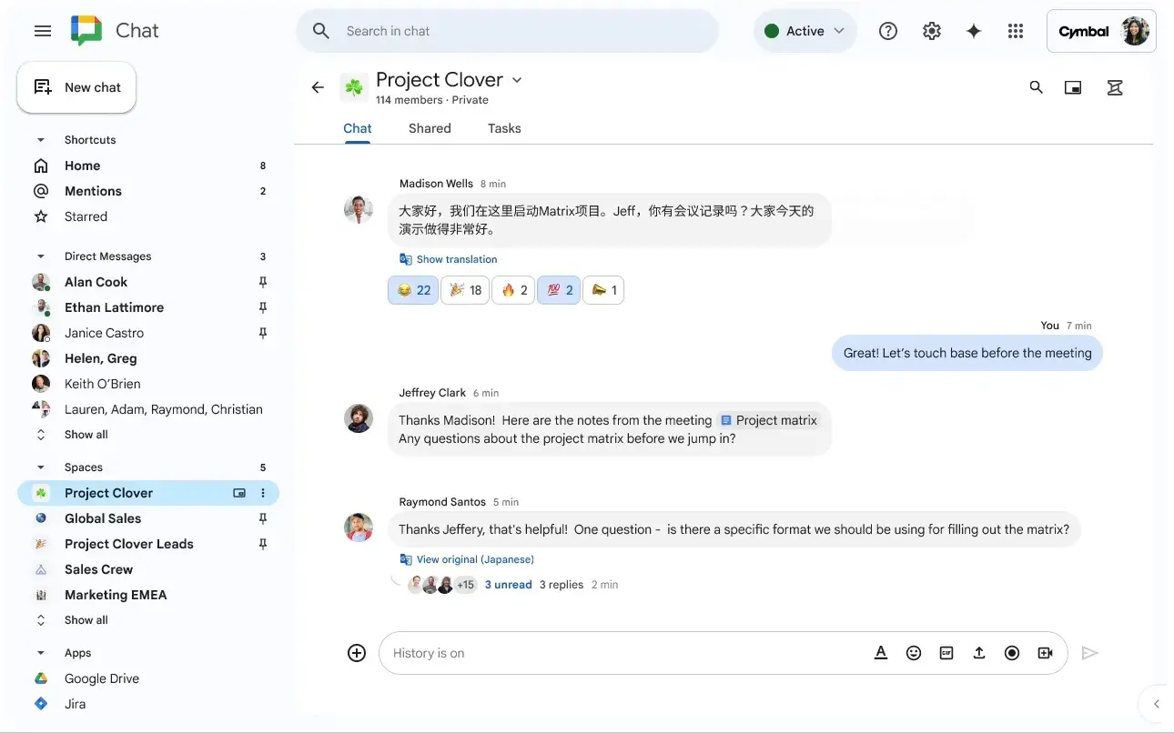Open chat in pop-up window icon
The width and height of the screenshot is (1174, 733).
point(1073,87)
